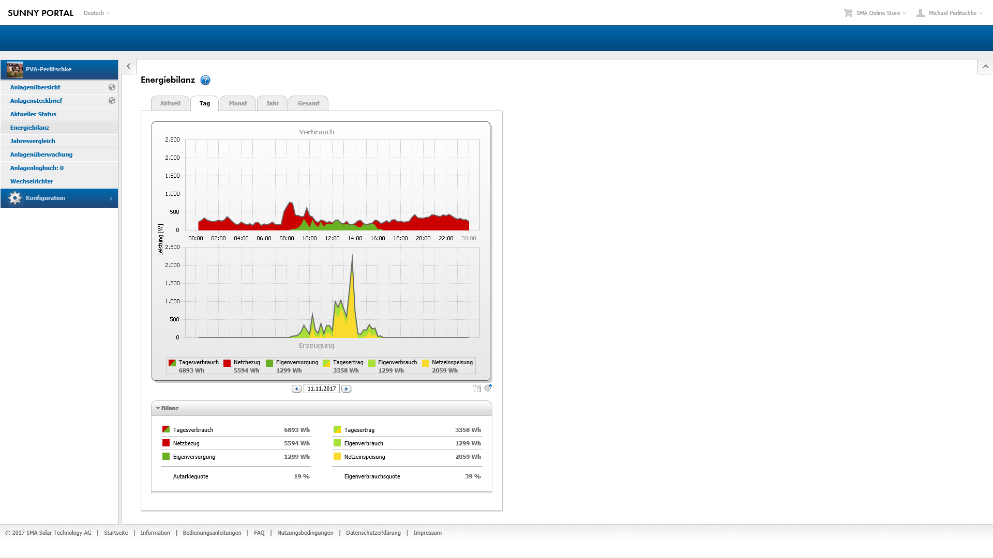Click the chart settings gear icon
Screen dimensions: 993x558
click(x=488, y=388)
